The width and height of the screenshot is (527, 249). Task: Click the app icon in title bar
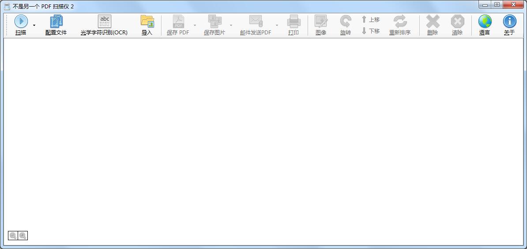coord(7,6)
